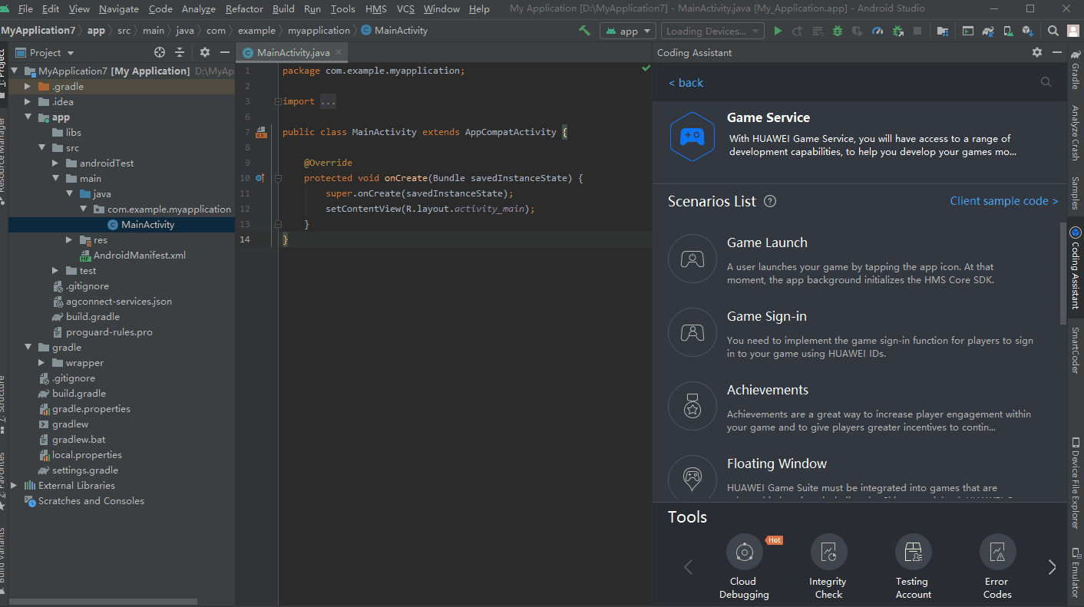Open Search Everywhere magnifier in toolbar
1084x607 pixels.
coord(1053,31)
